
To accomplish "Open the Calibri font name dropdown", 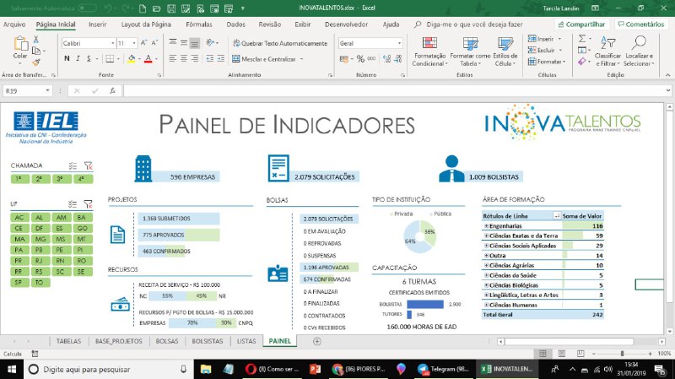I will coord(113,43).
